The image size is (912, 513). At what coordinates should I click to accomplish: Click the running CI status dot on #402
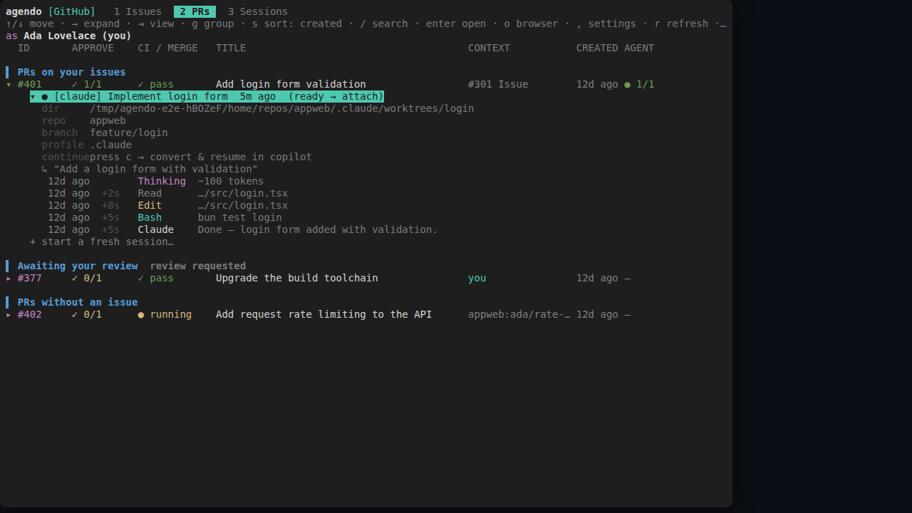[141, 314]
